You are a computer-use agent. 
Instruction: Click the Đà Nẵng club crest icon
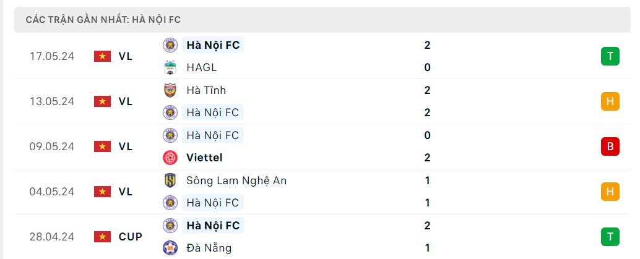(x=170, y=248)
